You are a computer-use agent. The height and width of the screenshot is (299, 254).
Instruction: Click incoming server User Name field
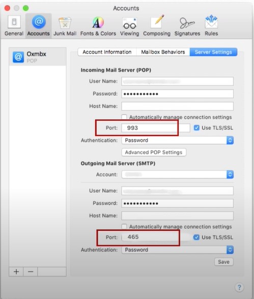[178, 81]
